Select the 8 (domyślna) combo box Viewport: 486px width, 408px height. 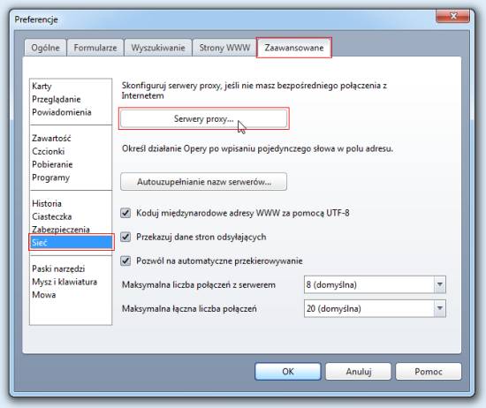[375, 284]
